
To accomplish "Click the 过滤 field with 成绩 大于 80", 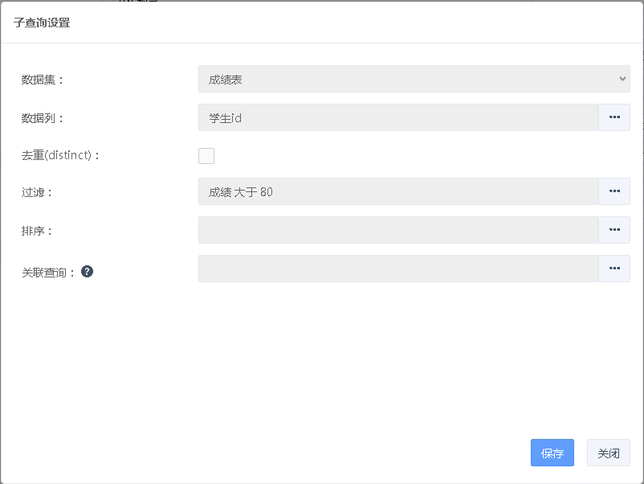I will [x=397, y=191].
